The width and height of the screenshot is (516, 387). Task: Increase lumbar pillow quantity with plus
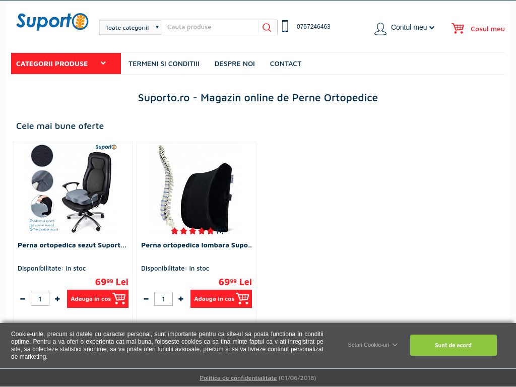coord(181,299)
